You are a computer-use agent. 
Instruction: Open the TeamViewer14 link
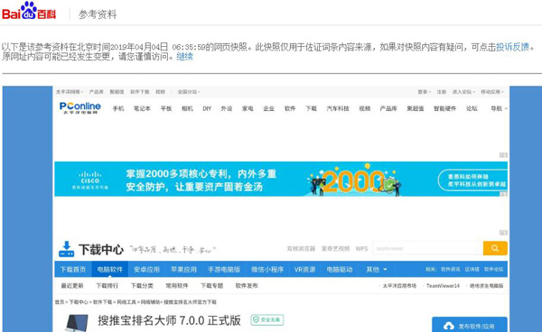tap(444, 286)
